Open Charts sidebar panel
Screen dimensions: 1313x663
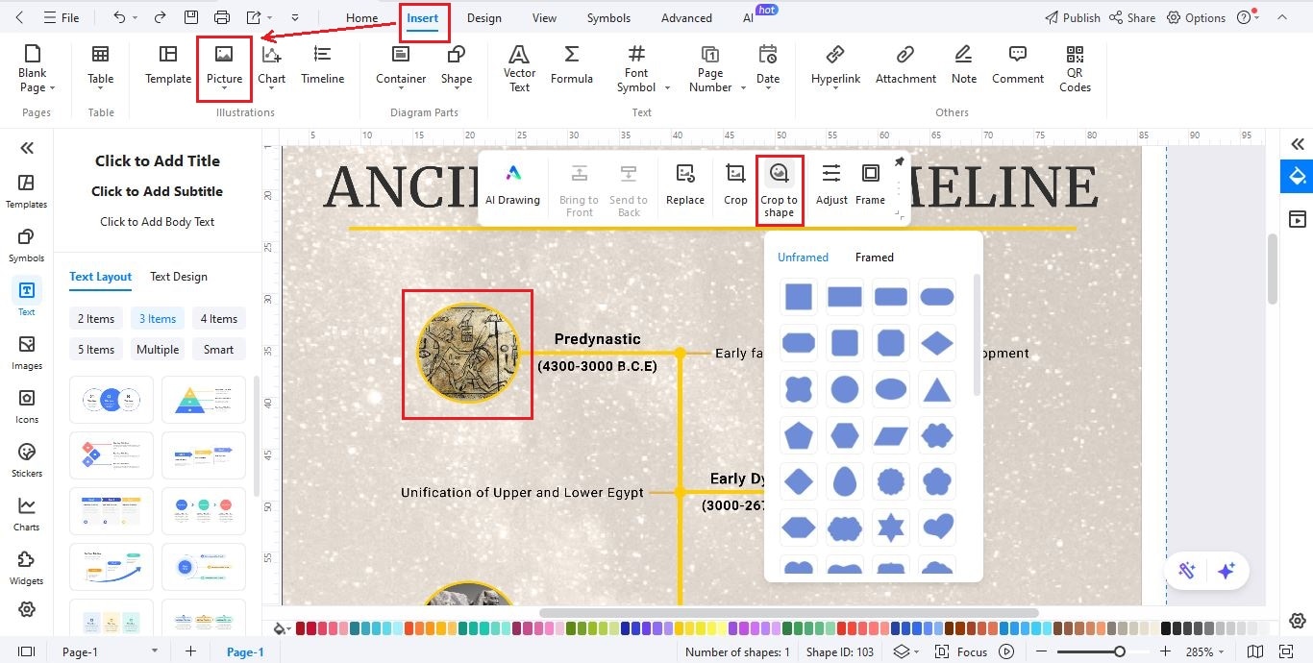point(26,514)
